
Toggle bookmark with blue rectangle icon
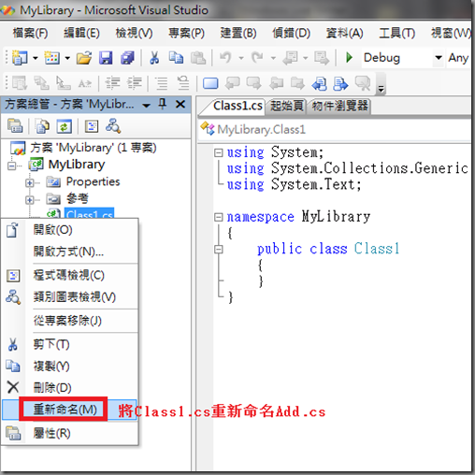tap(210, 83)
